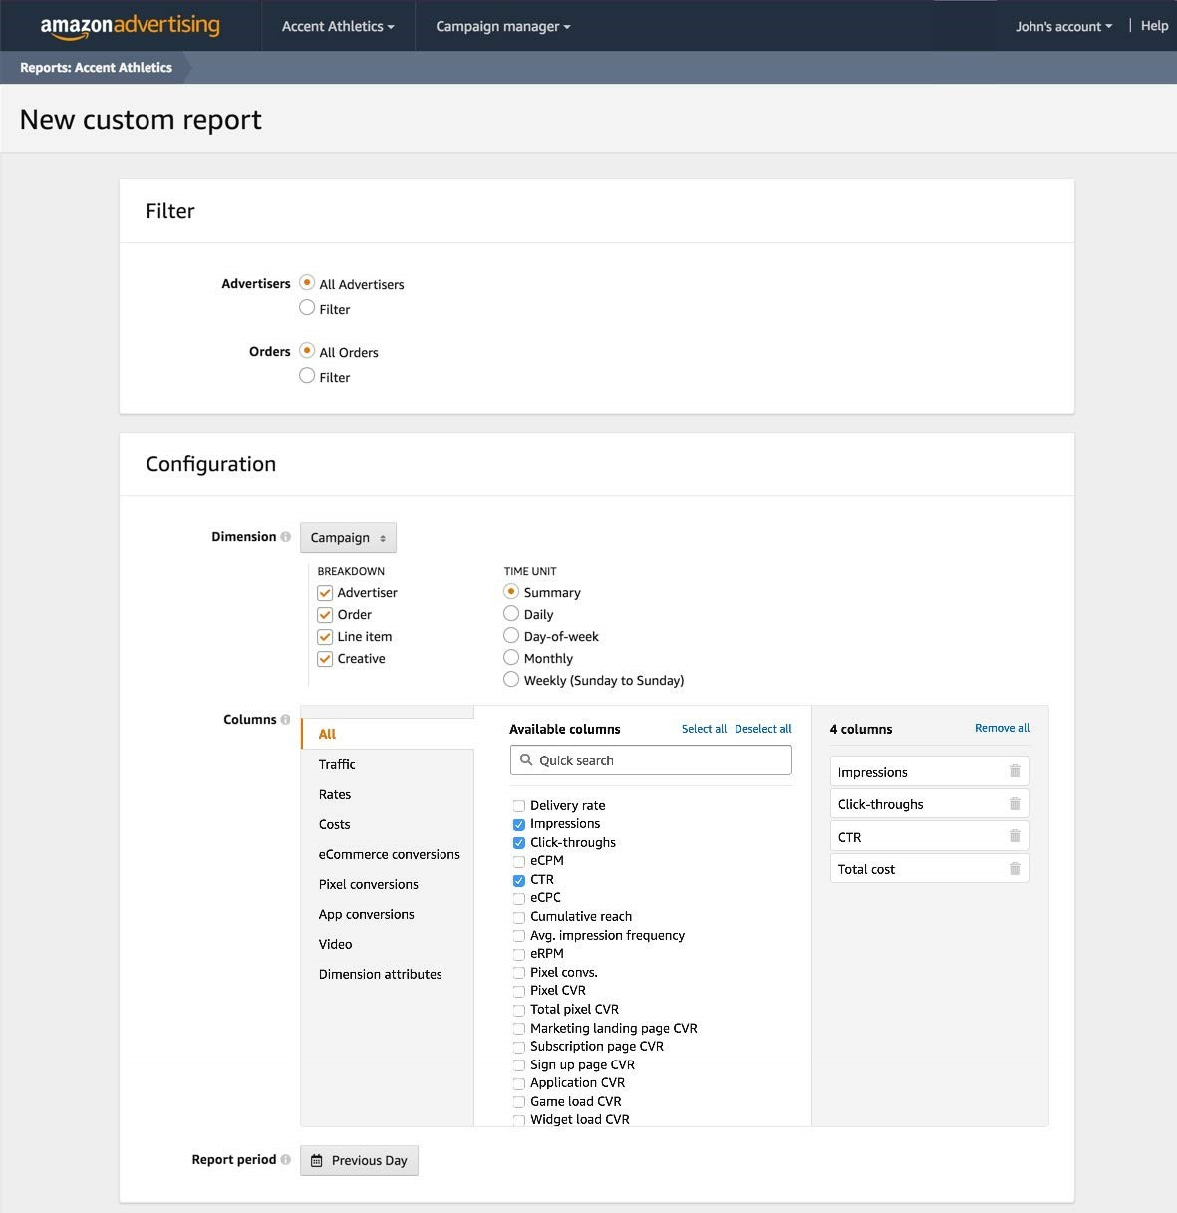Check the Application CVR checkbox

(519, 1083)
